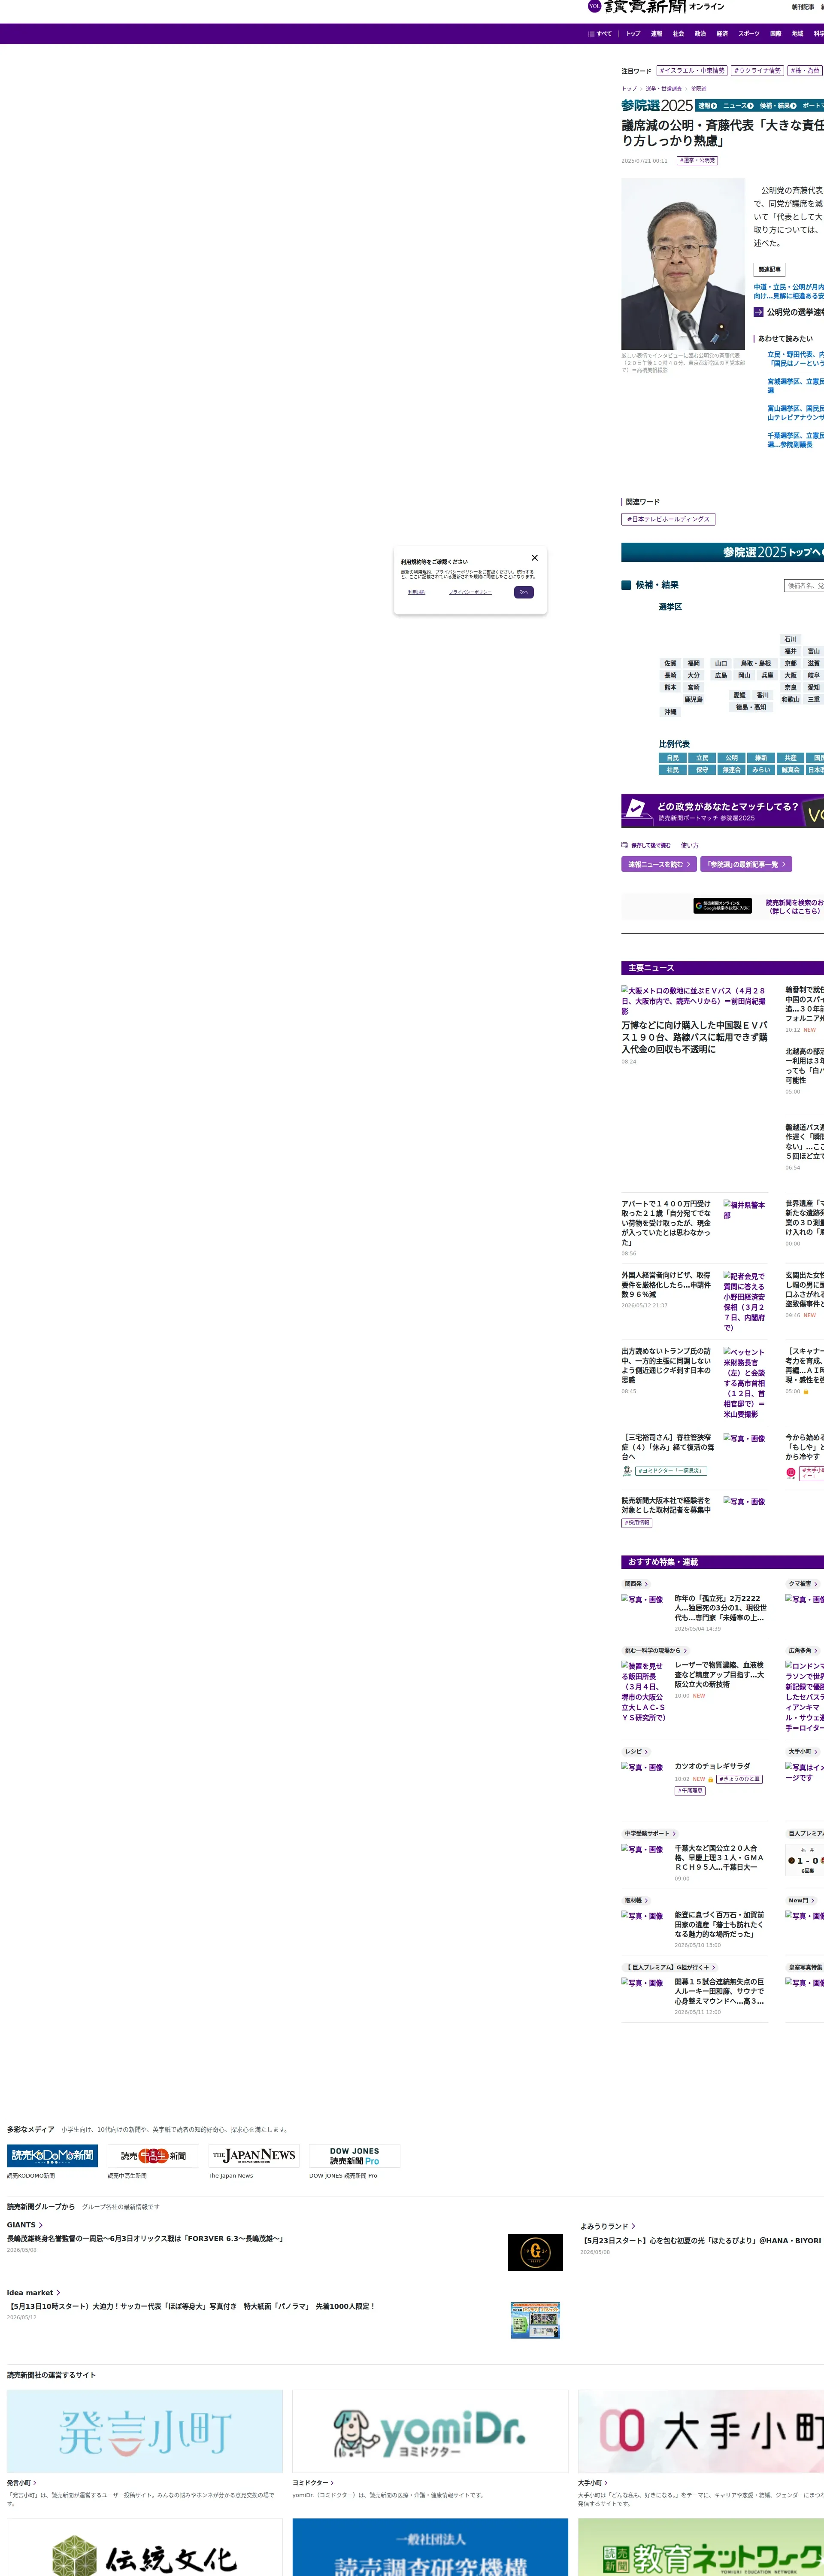Select 経済 in the navigation bar

(x=722, y=34)
